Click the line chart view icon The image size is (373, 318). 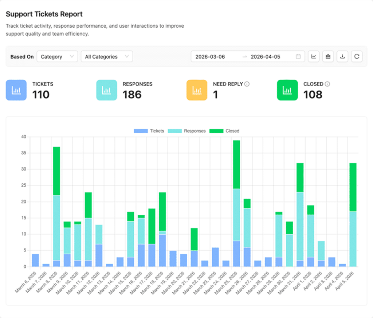(x=314, y=56)
